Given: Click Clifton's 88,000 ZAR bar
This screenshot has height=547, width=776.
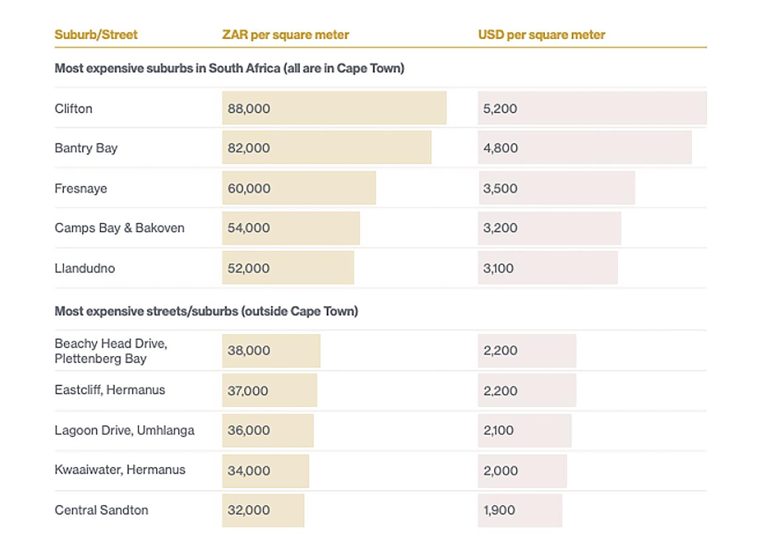Looking at the screenshot, I should [x=334, y=108].
